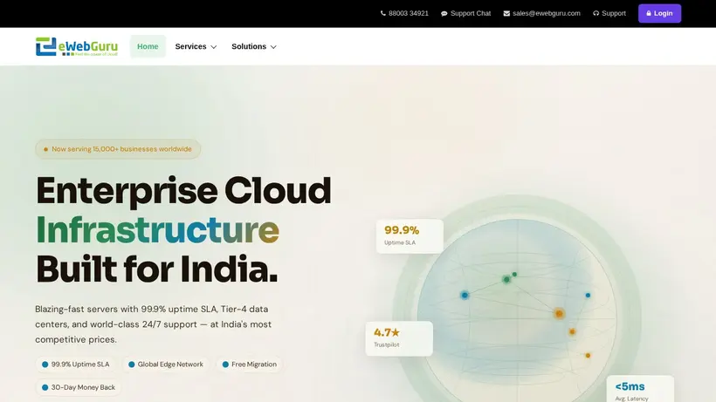The width and height of the screenshot is (716, 402).
Task: Click the 4.7★ Trustpilot rating card
Action: 399,338
